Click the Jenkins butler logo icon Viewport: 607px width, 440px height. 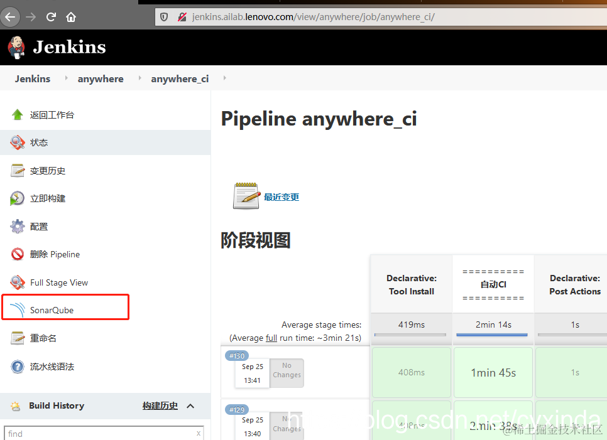(x=16, y=47)
